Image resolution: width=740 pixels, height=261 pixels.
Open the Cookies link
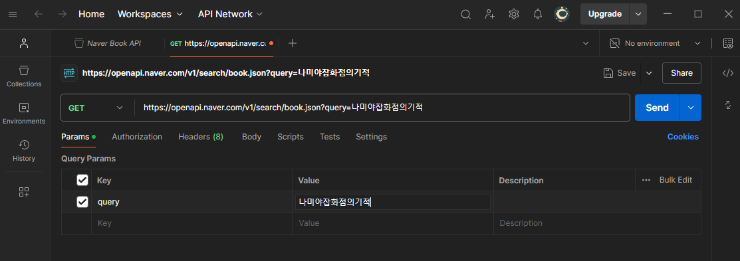tap(683, 137)
